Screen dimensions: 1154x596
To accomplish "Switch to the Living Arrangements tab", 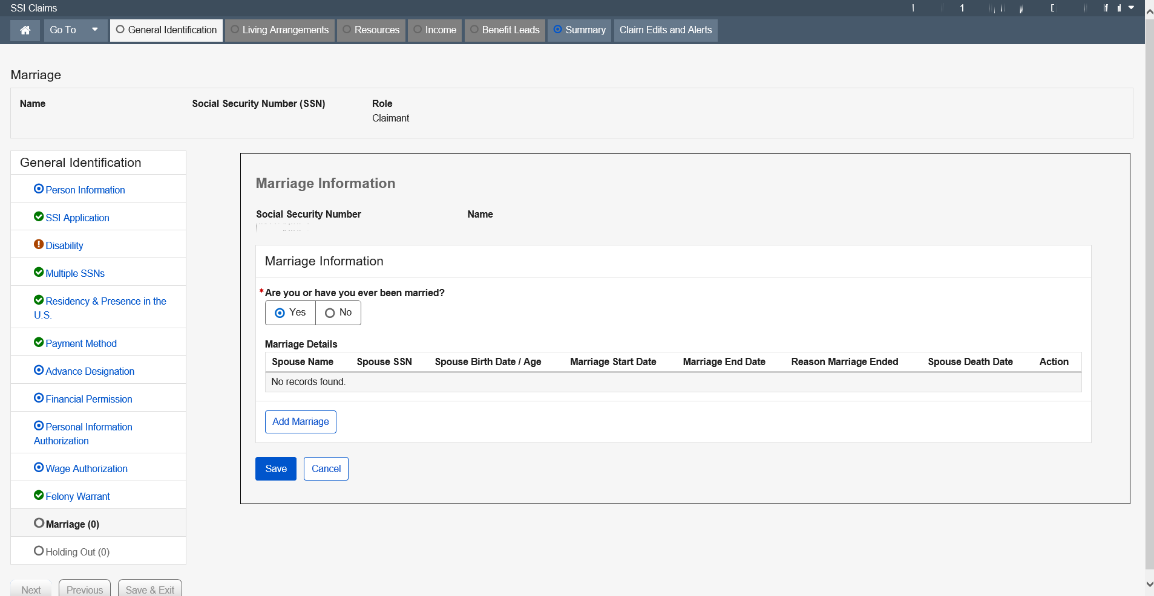I will (280, 30).
